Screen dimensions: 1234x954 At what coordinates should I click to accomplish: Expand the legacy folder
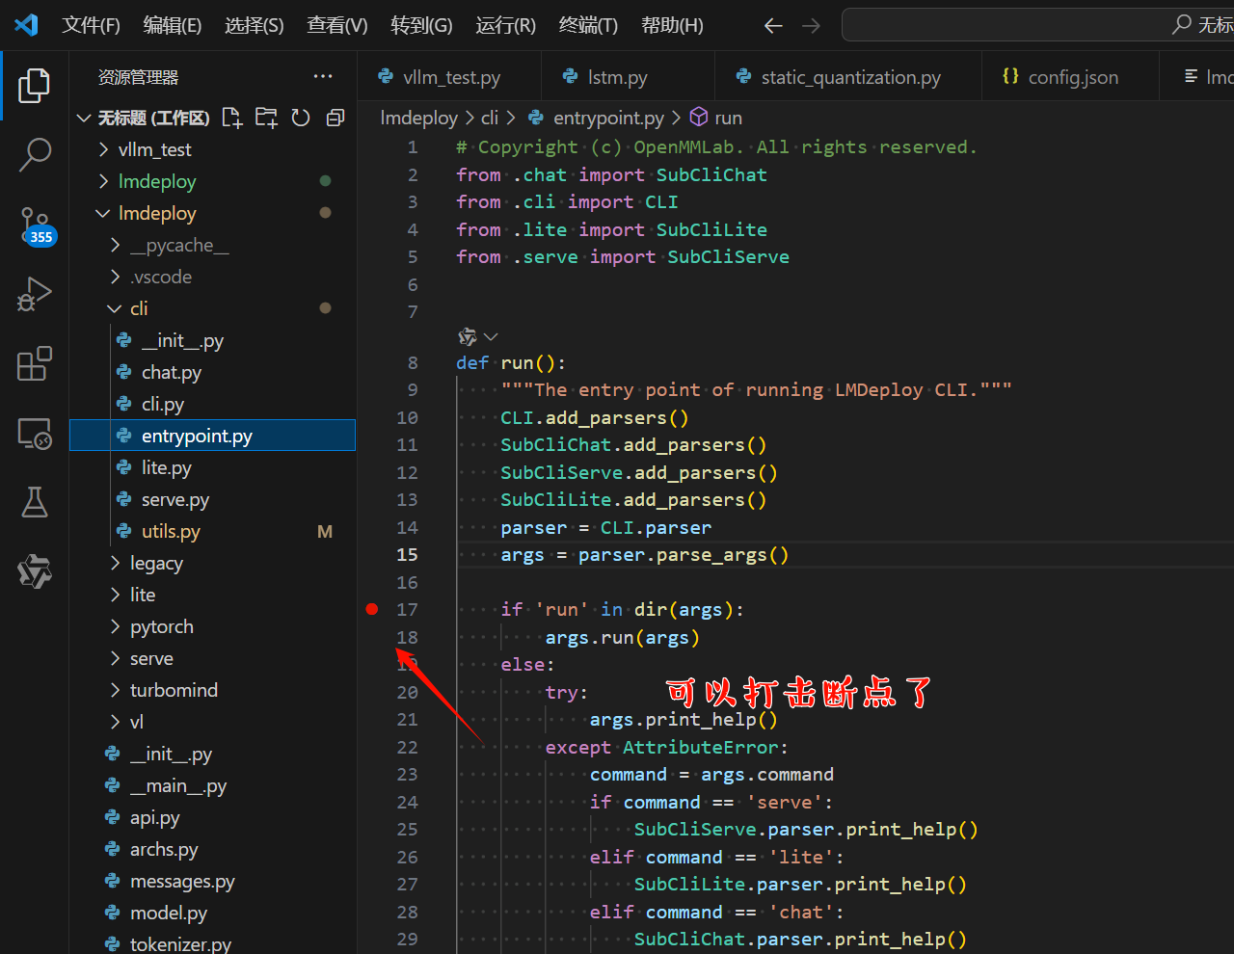[x=116, y=563]
